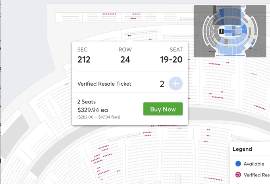The height and width of the screenshot is (184, 270).
Task: Choose the pink seat pair right of the selected black seats
Action: [150, 39]
